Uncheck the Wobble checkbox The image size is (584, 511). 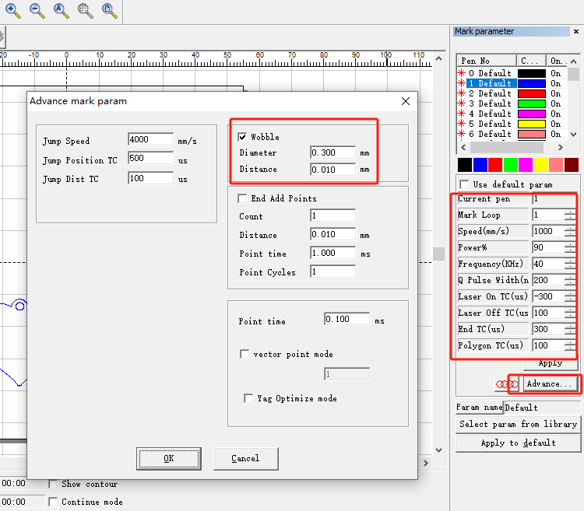242,137
